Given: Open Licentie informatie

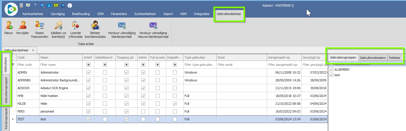Looking at the screenshot, I should [x=75, y=26].
